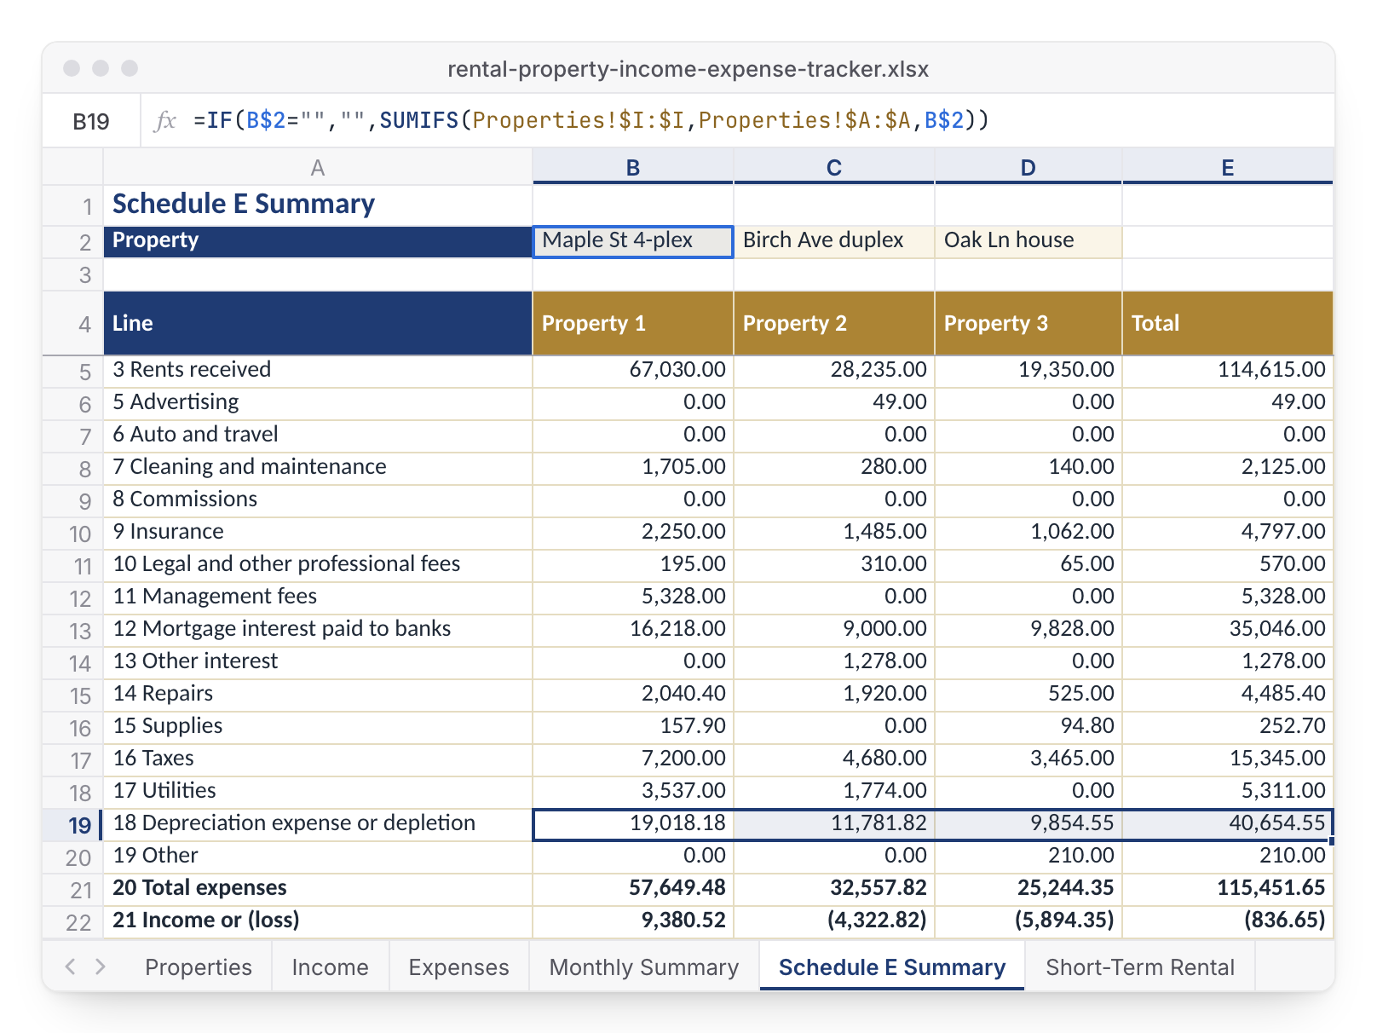Select the 5,328.00 management fees Property 1 cell
The image size is (1377, 1033).
633,597
